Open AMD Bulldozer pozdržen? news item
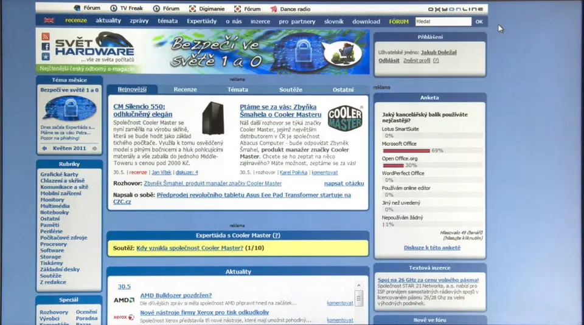The height and width of the screenshot is (325, 584). coord(176,295)
